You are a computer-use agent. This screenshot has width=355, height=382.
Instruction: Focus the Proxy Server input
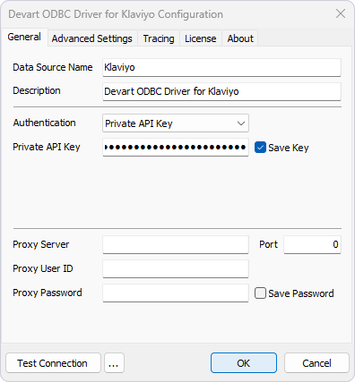point(176,244)
